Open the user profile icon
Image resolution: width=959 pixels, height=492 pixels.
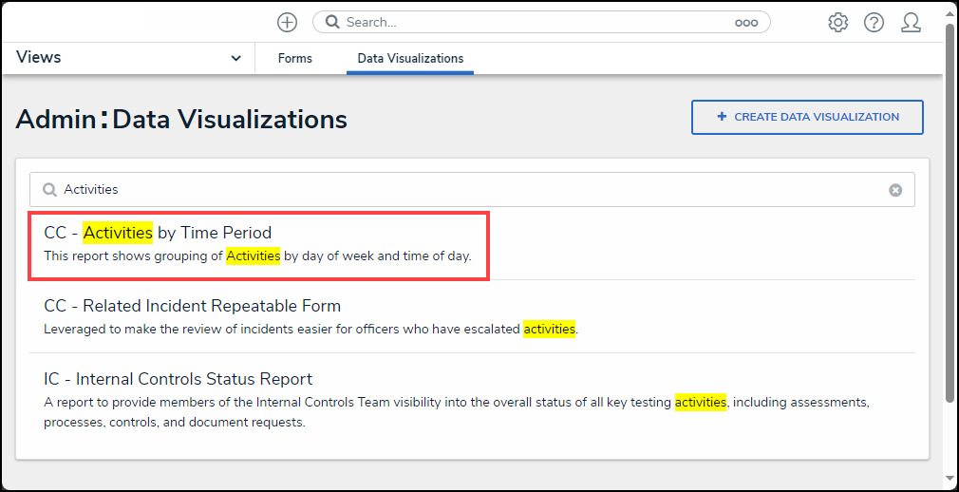[x=911, y=23]
